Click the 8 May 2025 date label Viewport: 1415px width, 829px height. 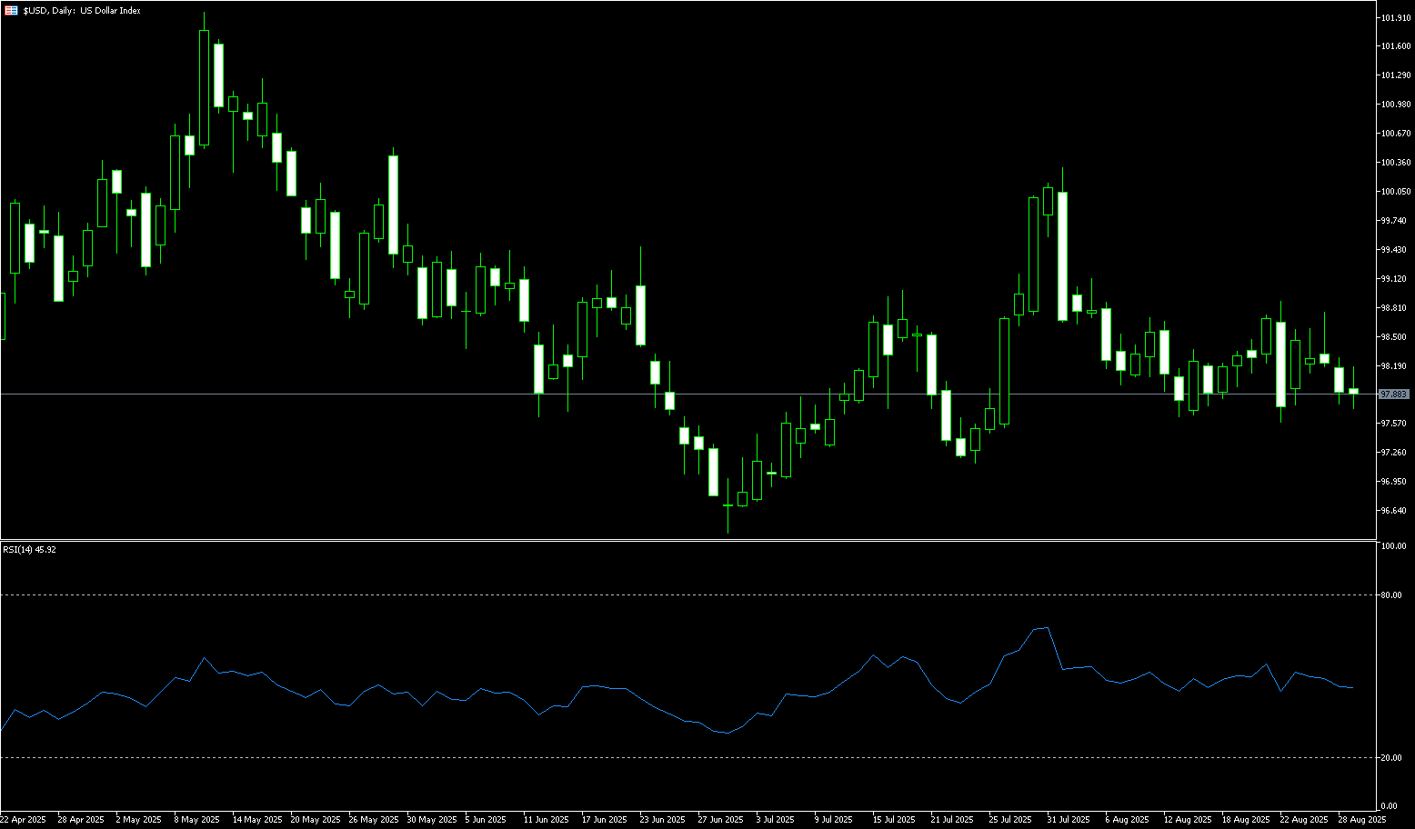point(197,820)
